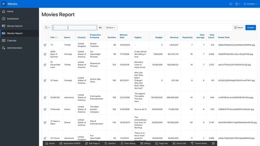Screen dimensions: 260x146
Task: Open Application 92979 in developer toolbar
Action: tap(70, 143)
